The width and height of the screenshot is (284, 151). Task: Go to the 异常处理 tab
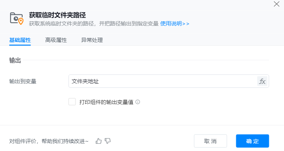(x=92, y=40)
